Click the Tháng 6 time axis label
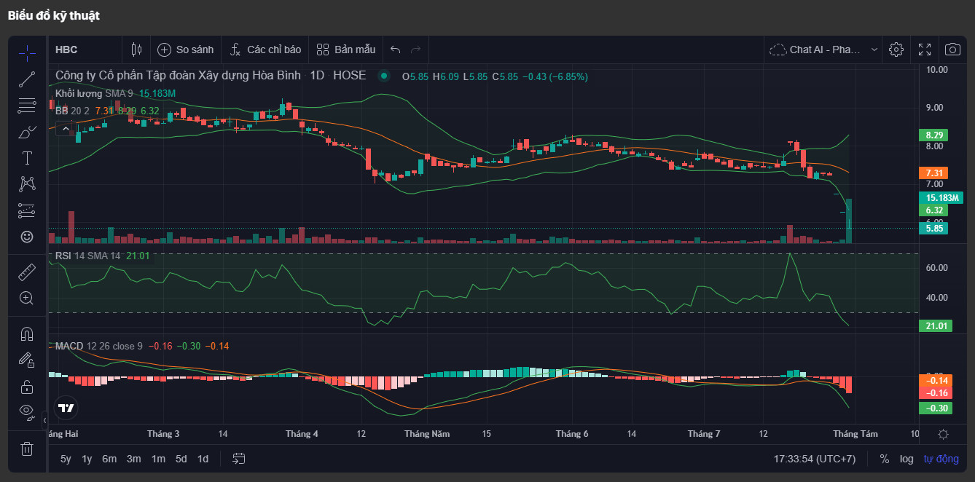 [x=572, y=433]
